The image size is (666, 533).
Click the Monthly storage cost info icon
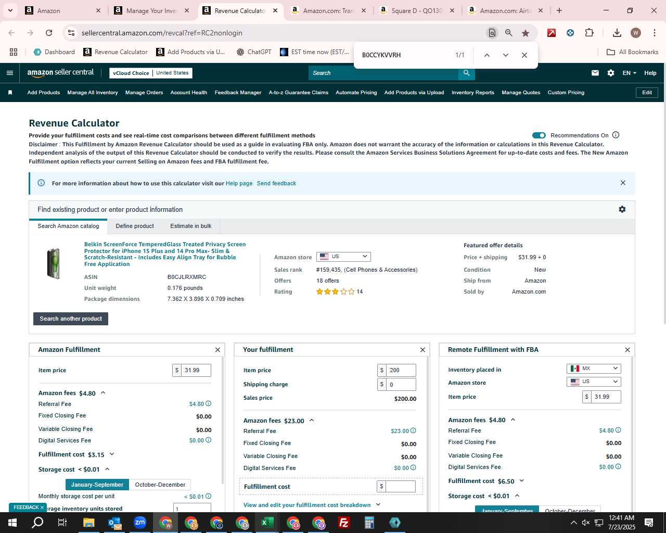click(x=209, y=497)
